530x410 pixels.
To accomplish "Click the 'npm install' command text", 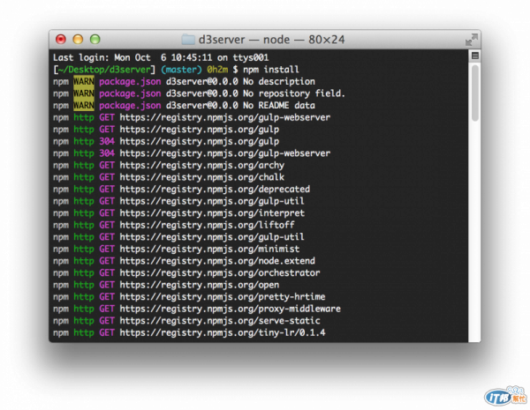I will click(271, 70).
